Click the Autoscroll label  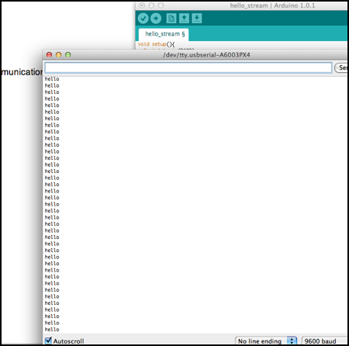pyautogui.click(x=68, y=341)
